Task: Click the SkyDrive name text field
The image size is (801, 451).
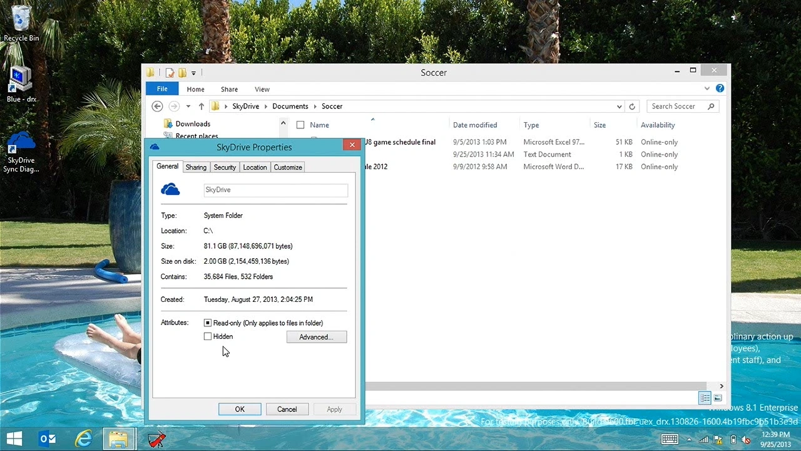Action: [275, 190]
